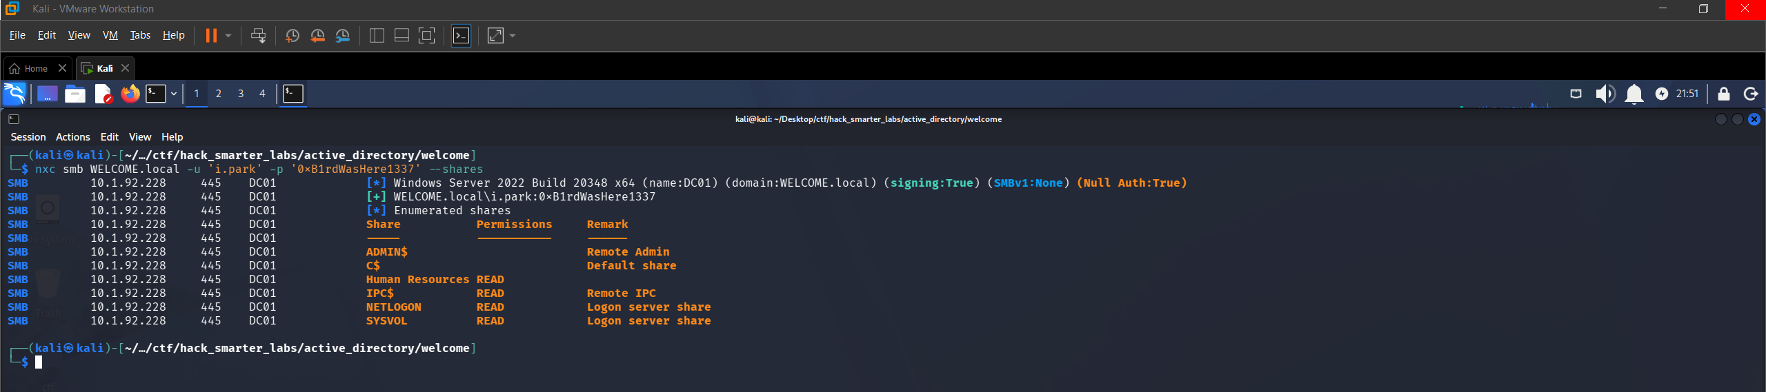Screen dimensions: 1766x392
Task: Click the log out icon in panel
Action: pyautogui.click(x=1750, y=94)
